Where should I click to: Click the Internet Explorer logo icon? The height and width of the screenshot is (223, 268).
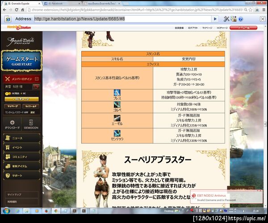(x=8, y=19)
